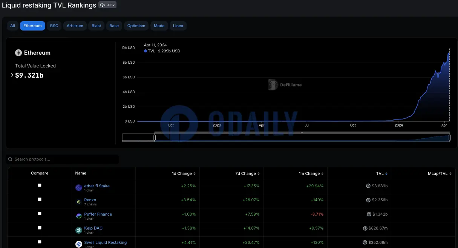458x248 pixels.
Task: Switch to the Blast chain tab
Action: click(97, 26)
